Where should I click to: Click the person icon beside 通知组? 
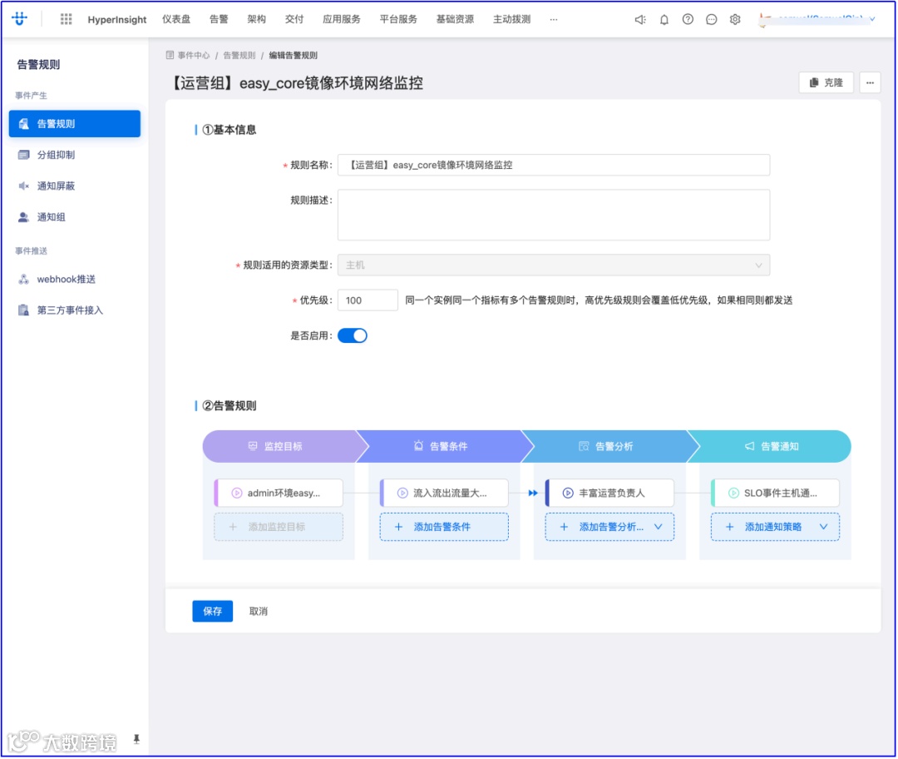(23, 217)
